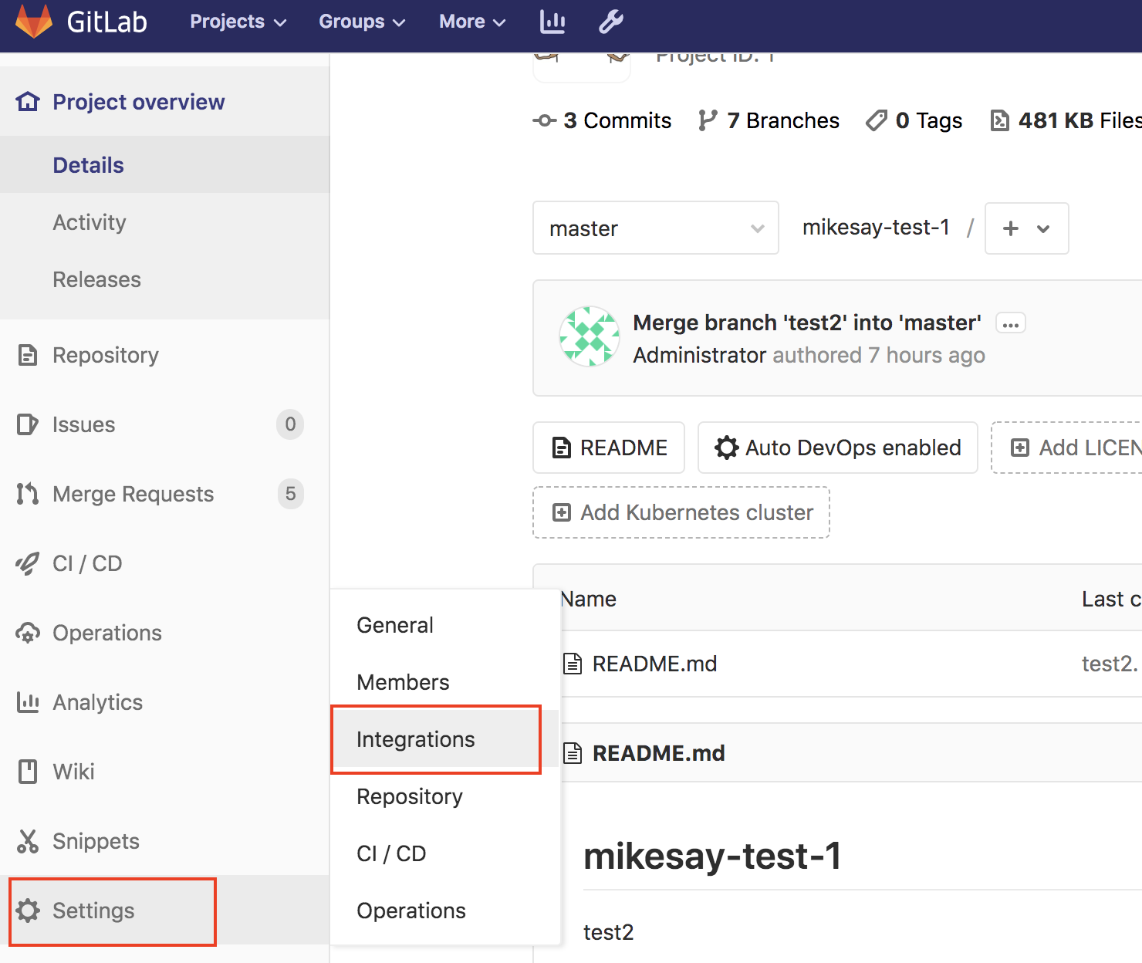Click Add Kubernetes cluster button

coord(681,512)
